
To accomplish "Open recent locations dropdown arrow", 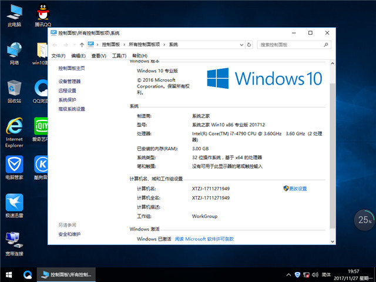I will click(x=74, y=45).
